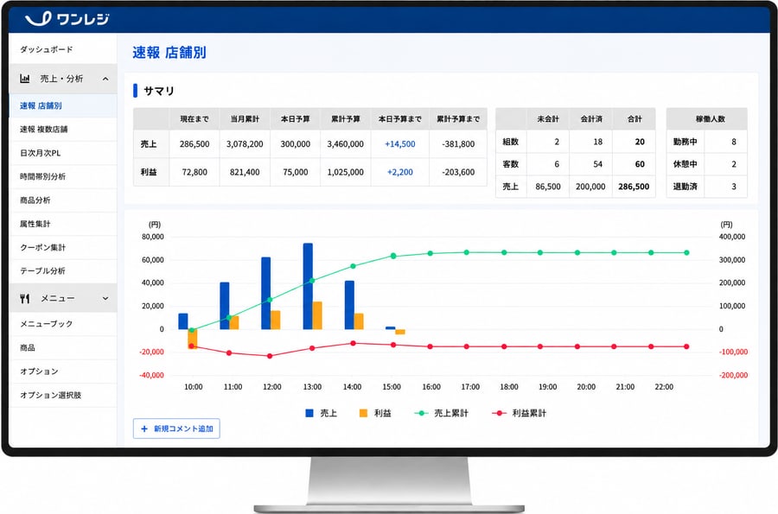The image size is (778, 514).
Task: Click the ワンレジ logo in header
Action: point(67,19)
